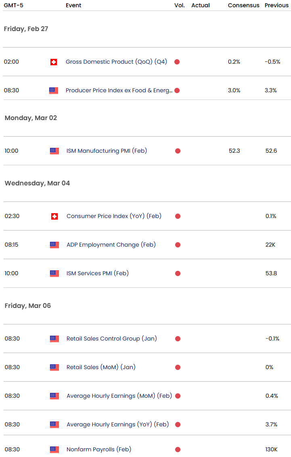Click the US flag beside Producer Price Index
Image resolution: width=291 pixels, height=457 pixels.
(53, 91)
